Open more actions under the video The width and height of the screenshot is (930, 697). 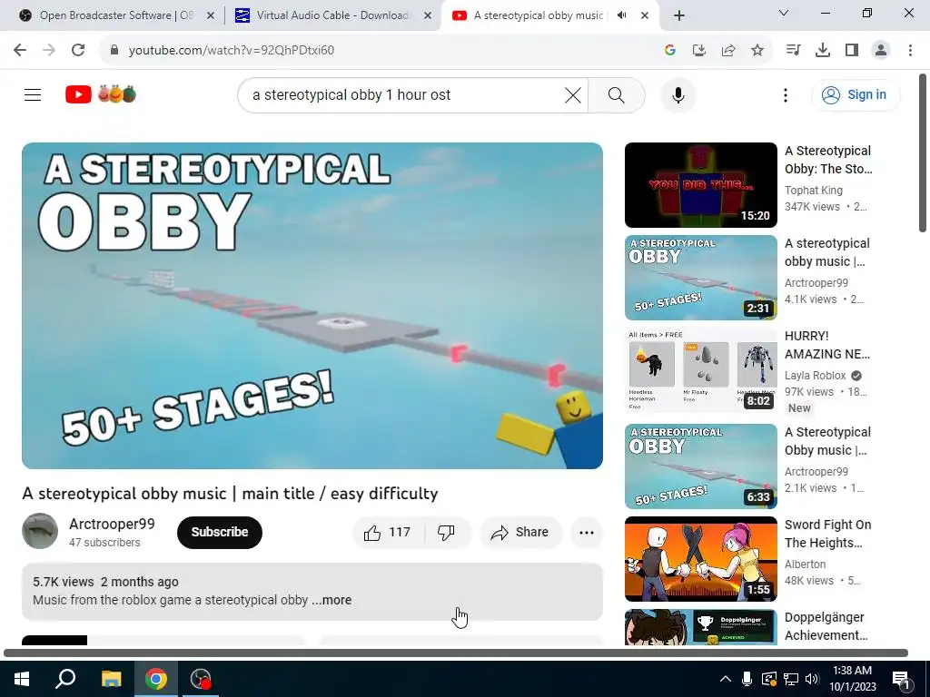[x=587, y=532]
